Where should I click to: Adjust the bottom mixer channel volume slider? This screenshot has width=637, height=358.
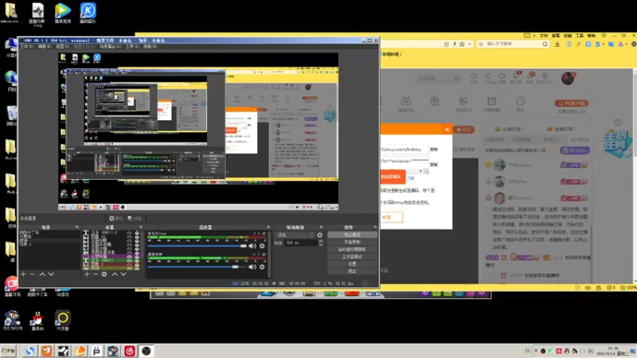[x=197, y=267]
